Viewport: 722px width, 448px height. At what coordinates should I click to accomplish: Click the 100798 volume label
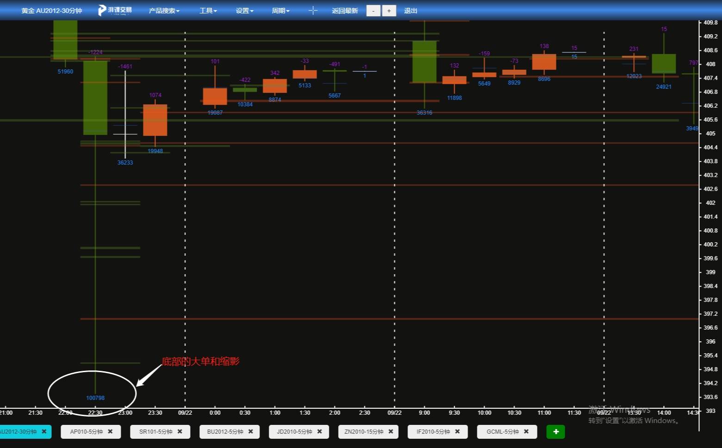(95, 398)
